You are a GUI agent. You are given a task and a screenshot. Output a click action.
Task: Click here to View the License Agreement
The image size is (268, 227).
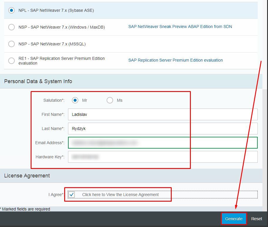coord(120,195)
